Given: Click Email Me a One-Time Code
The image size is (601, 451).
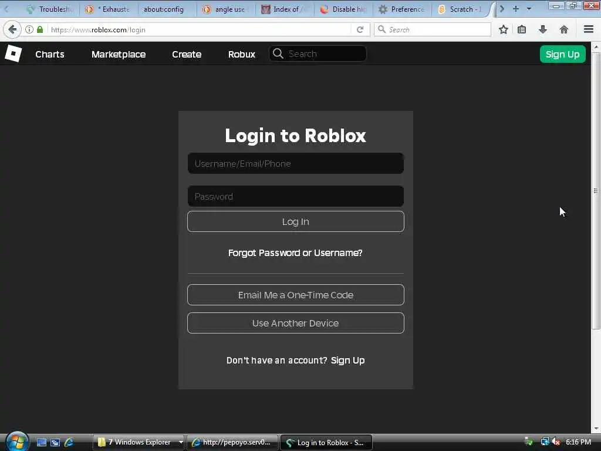Looking at the screenshot, I should point(296,295).
